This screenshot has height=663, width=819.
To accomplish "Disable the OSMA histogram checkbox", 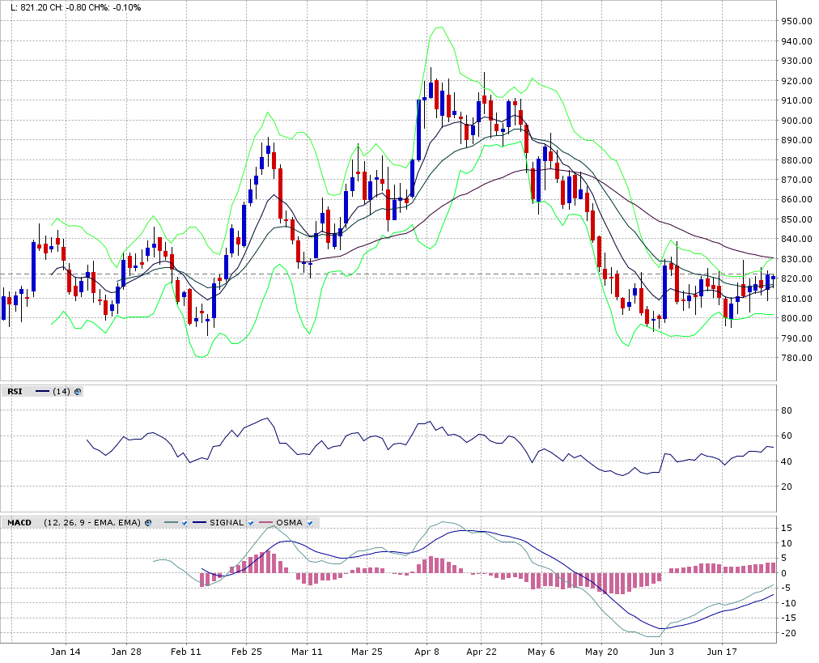I will click(x=310, y=523).
